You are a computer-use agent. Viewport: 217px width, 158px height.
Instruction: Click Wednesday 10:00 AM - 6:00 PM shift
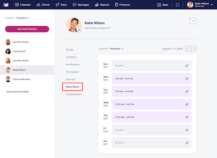coord(152,104)
